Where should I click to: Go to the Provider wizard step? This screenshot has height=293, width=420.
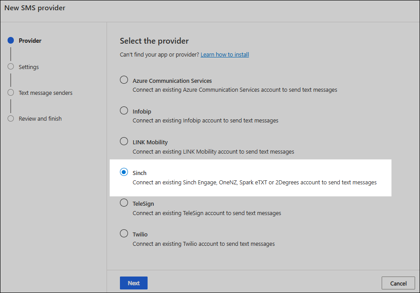tap(30, 41)
